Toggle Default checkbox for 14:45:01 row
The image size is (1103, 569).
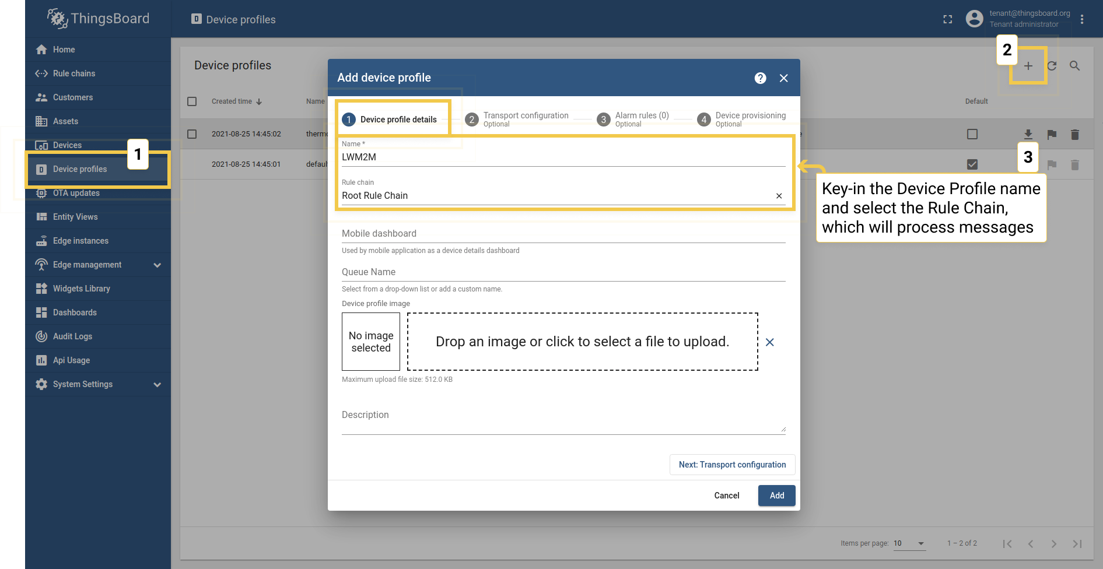(972, 164)
